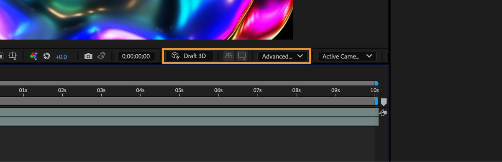Click the 0;00;00;00 timecode field
This screenshot has height=162, width=502.
(x=136, y=56)
